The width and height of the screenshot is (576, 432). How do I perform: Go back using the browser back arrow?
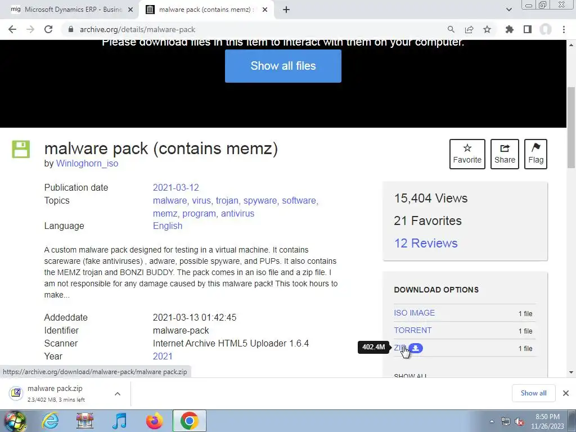pyautogui.click(x=12, y=29)
